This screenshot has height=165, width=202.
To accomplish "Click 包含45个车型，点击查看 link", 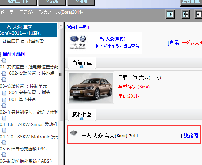I will tap(117, 46).
